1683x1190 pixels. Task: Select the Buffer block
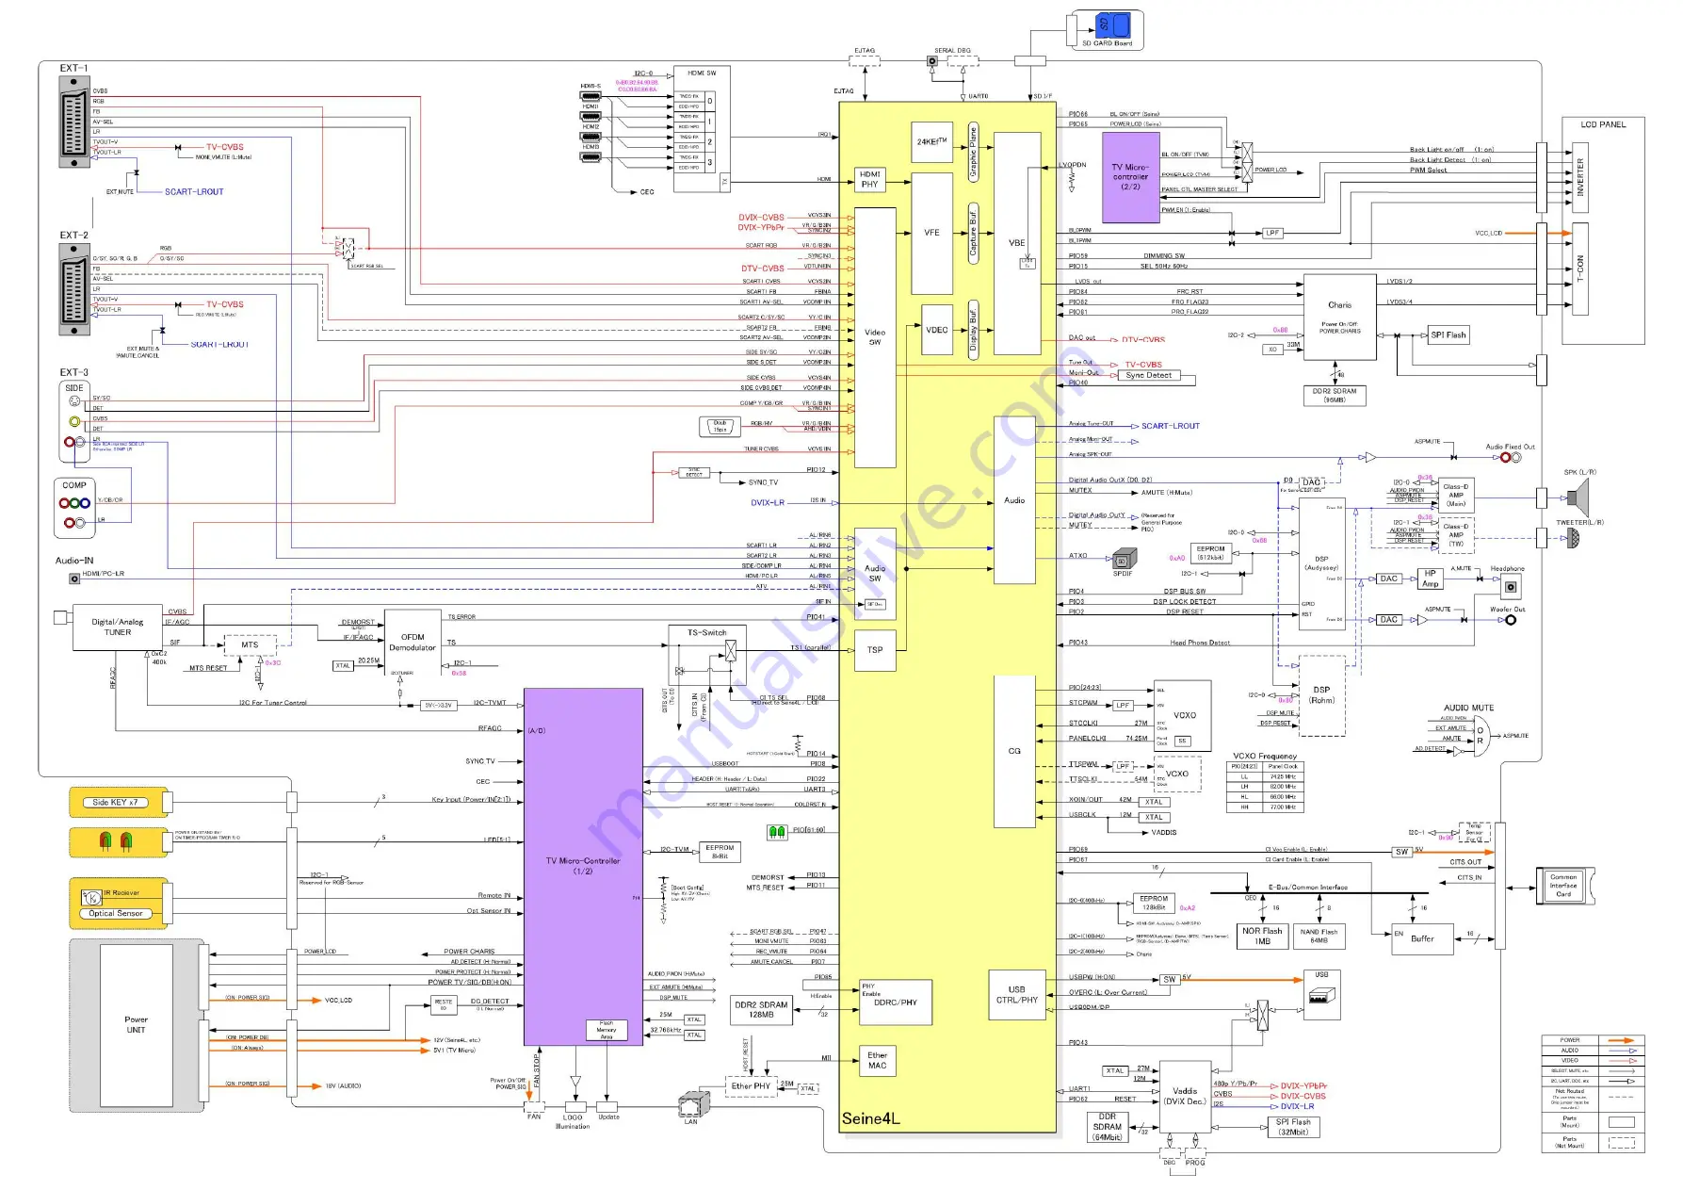1422,938
